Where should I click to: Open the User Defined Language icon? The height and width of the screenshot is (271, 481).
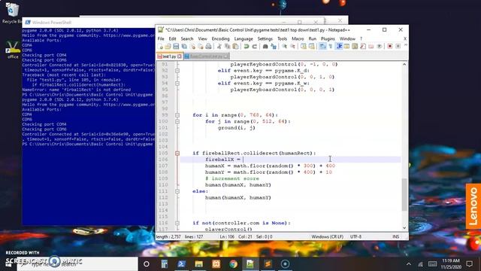pyautogui.click(x=346, y=47)
